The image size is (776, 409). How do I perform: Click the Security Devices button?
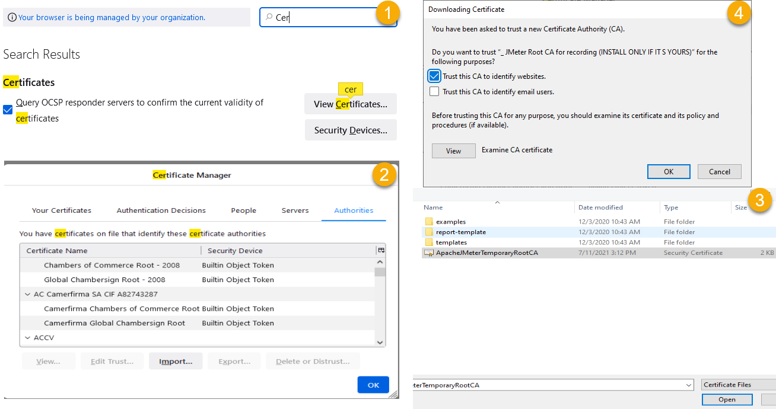[x=351, y=130]
